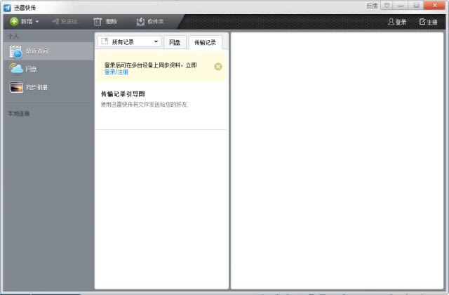Switch to the 传输记录 tab
Image resolution: width=449 pixels, height=295 pixels.
click(x=206, y=42)
